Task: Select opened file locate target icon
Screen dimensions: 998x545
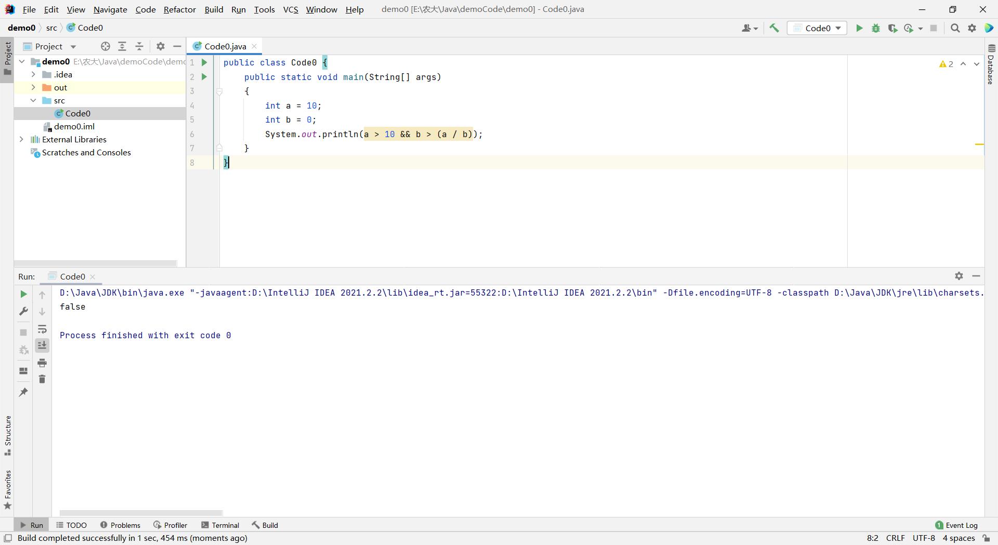Action: [x=106, y=46]
